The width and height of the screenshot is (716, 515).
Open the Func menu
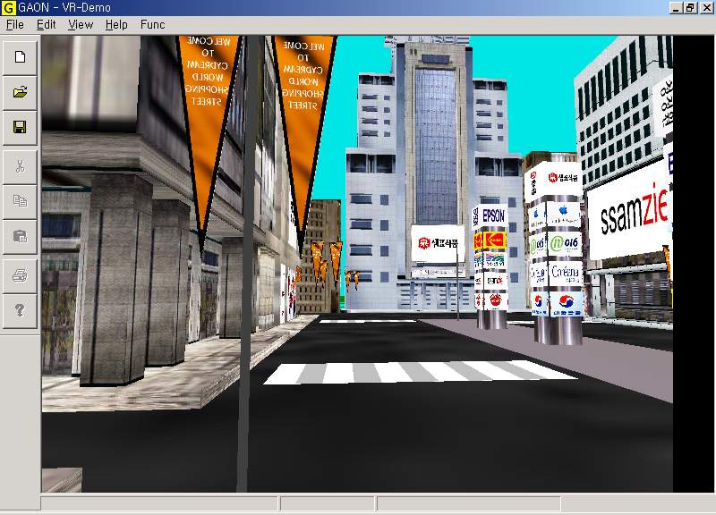click(152, 25)
